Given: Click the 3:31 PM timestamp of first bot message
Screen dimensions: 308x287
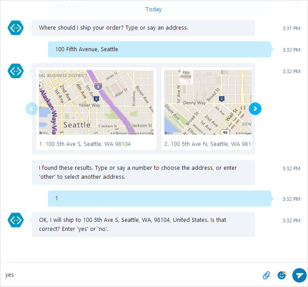Looking at the screenshot, I should 291,28.
